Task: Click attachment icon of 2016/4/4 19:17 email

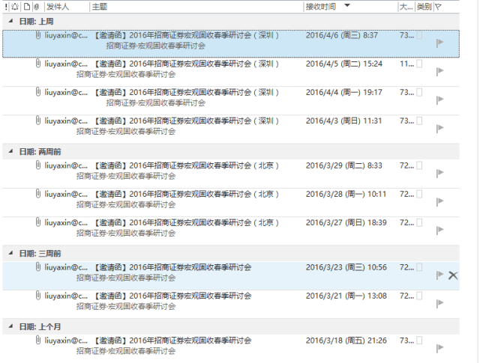Action: 38,92
